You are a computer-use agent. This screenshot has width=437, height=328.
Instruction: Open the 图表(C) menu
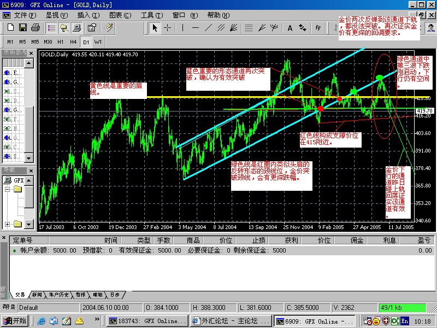click(x=120, y=15)
